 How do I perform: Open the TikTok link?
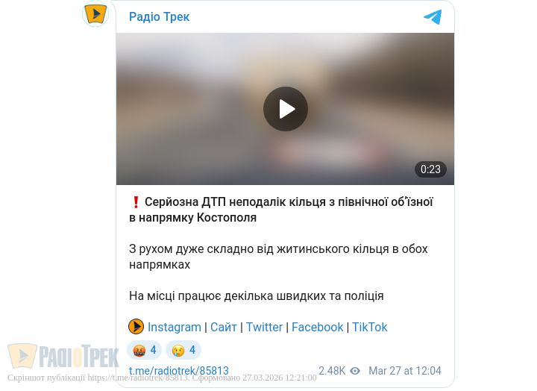pos(369,327)
